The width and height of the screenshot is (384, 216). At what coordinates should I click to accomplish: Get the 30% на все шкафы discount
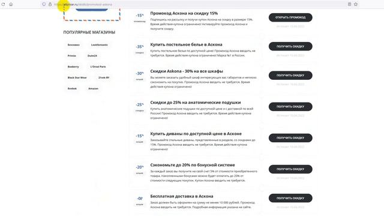click(x=290, y=76)
